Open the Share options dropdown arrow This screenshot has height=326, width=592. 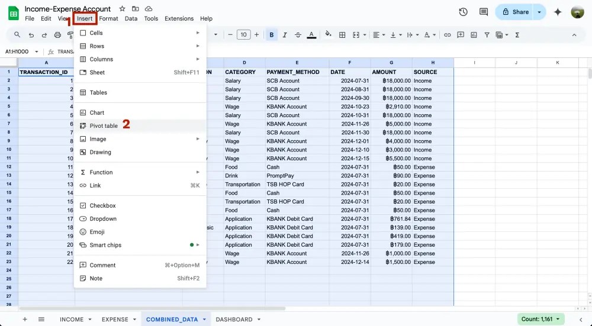tap(539, 12)
